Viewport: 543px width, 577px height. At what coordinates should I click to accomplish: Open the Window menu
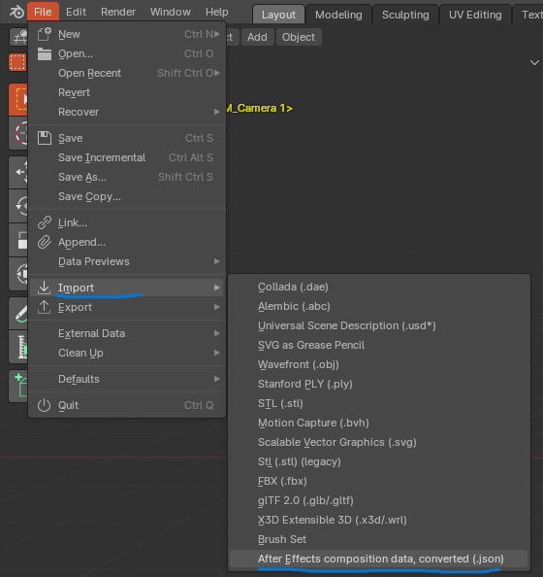[170, 13]
